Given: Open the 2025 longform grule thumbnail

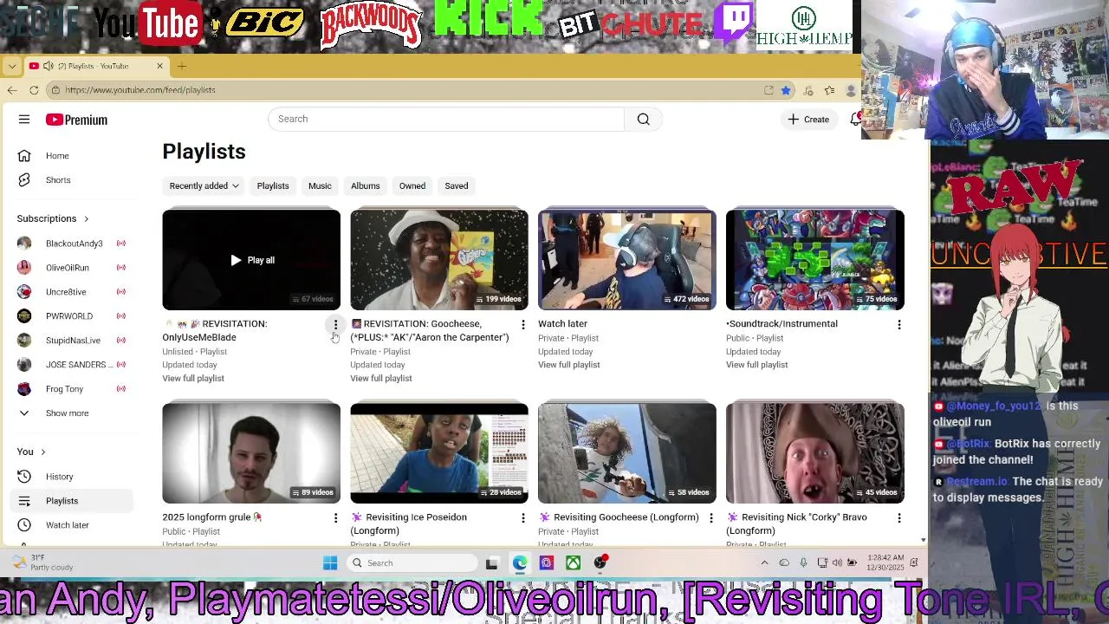Looking at the screenshot, I should [251, 452].
